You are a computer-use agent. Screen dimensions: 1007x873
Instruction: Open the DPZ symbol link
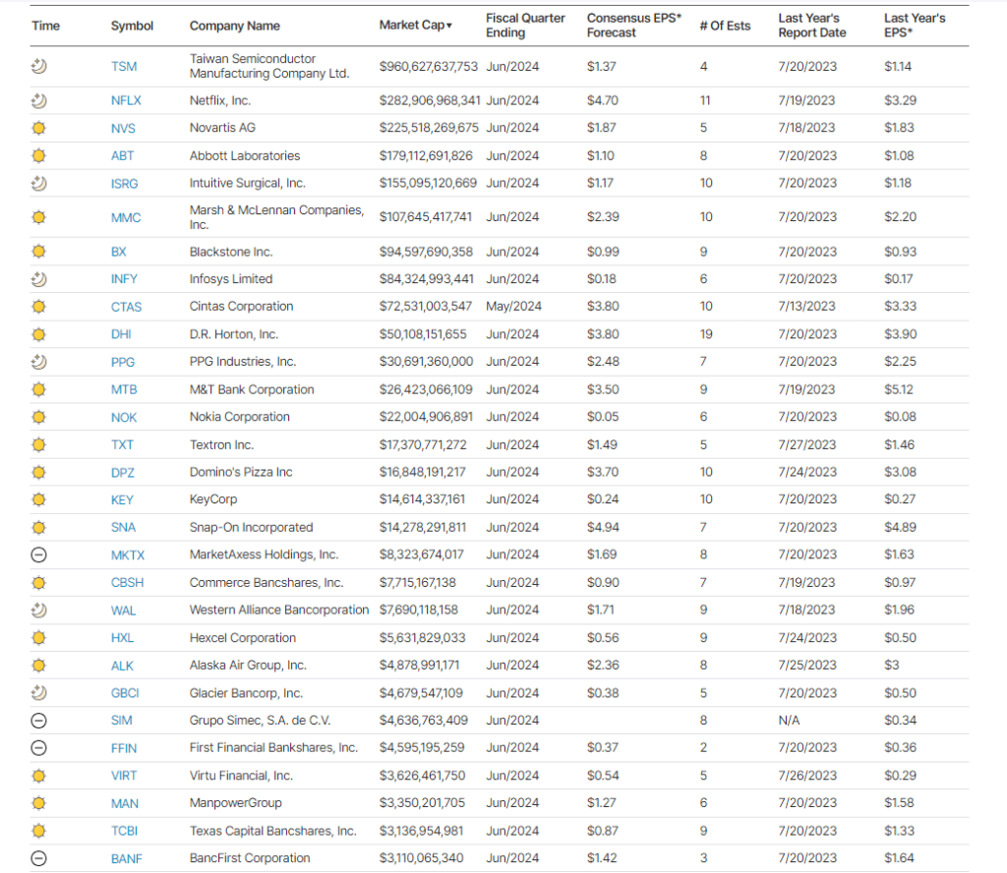123,473
